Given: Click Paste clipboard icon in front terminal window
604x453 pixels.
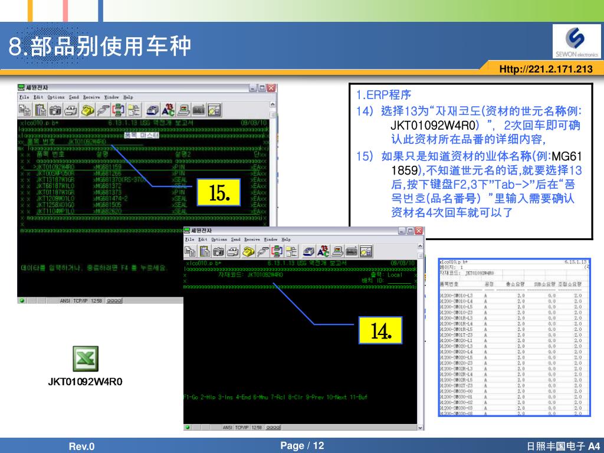Looking at the screenshot, I should pos(205,251).
